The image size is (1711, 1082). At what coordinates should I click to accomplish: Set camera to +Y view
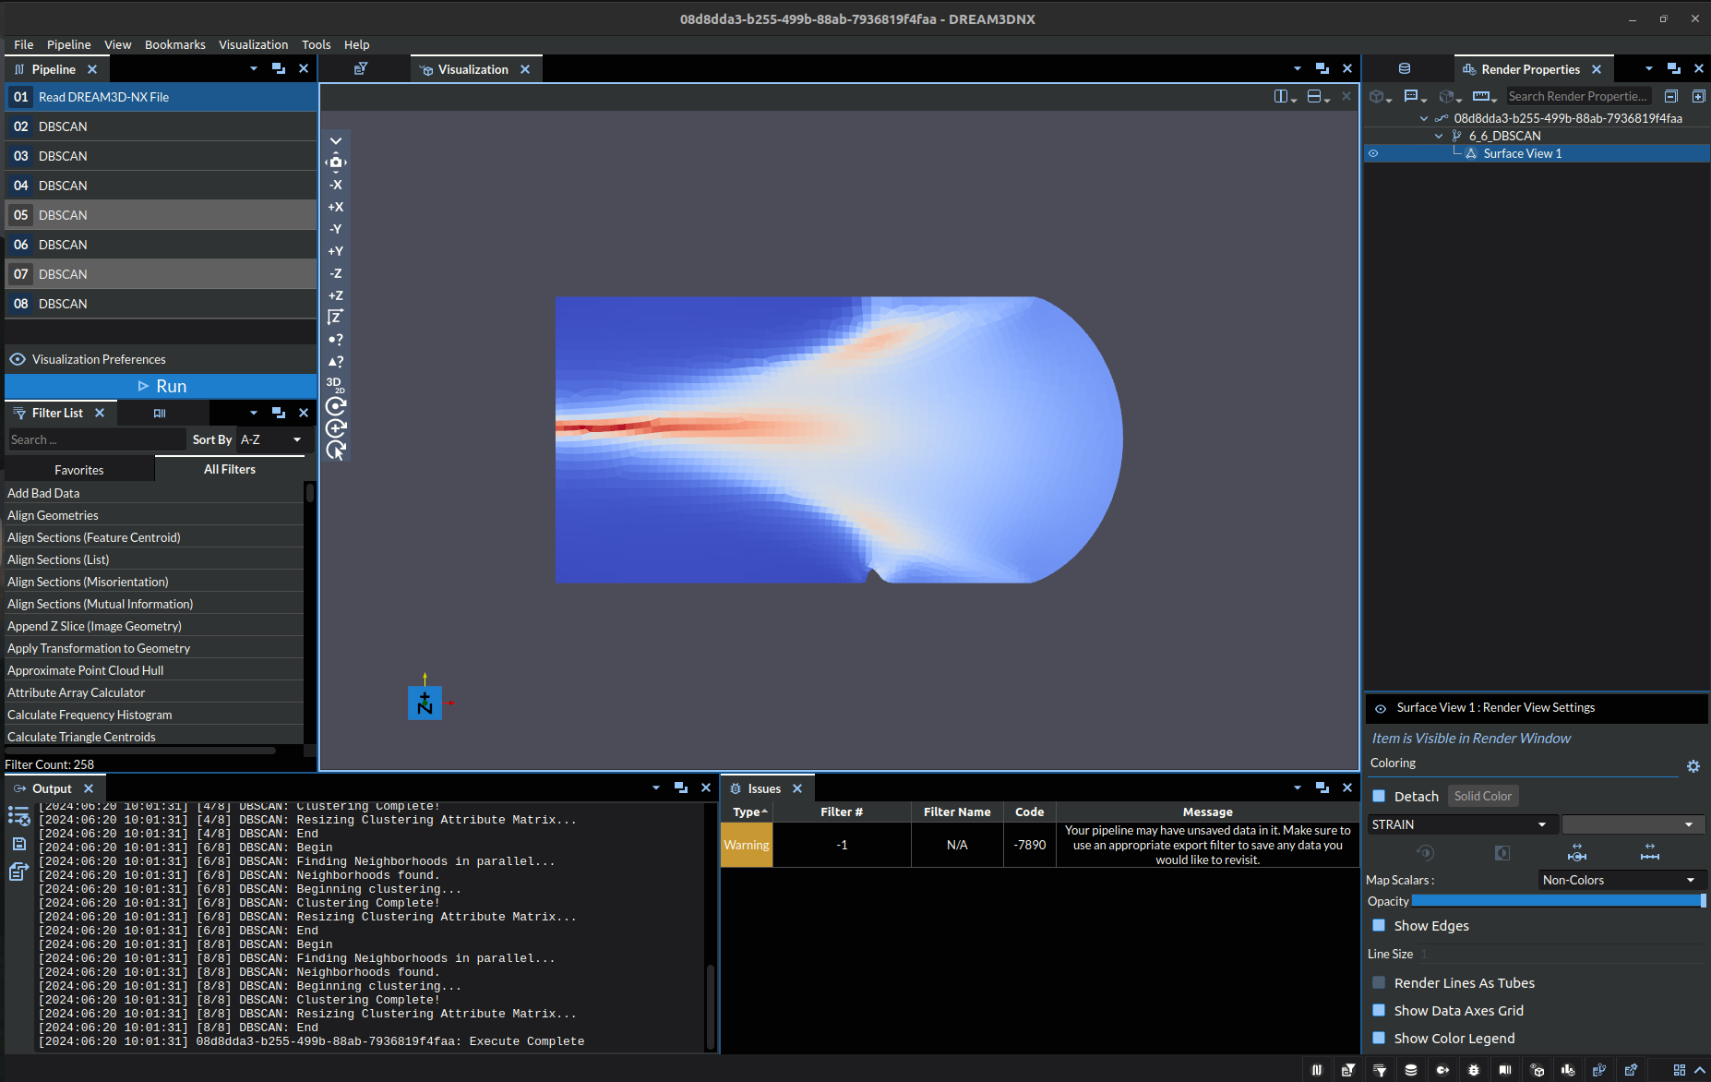click(336, 251)
